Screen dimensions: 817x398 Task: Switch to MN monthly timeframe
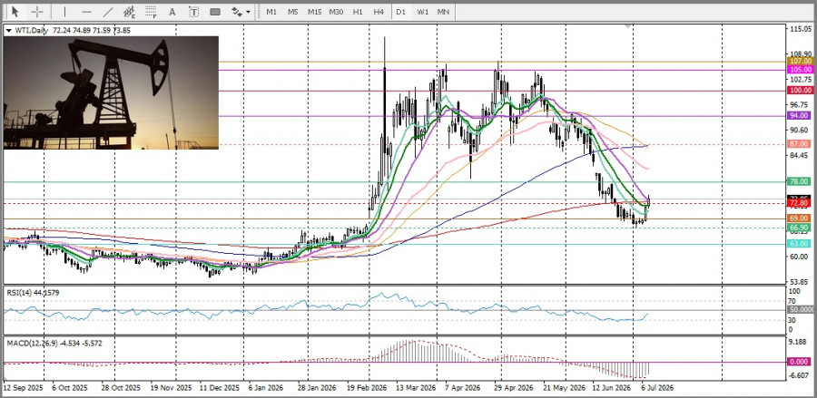pyautogui.click(x=443, y=12)
